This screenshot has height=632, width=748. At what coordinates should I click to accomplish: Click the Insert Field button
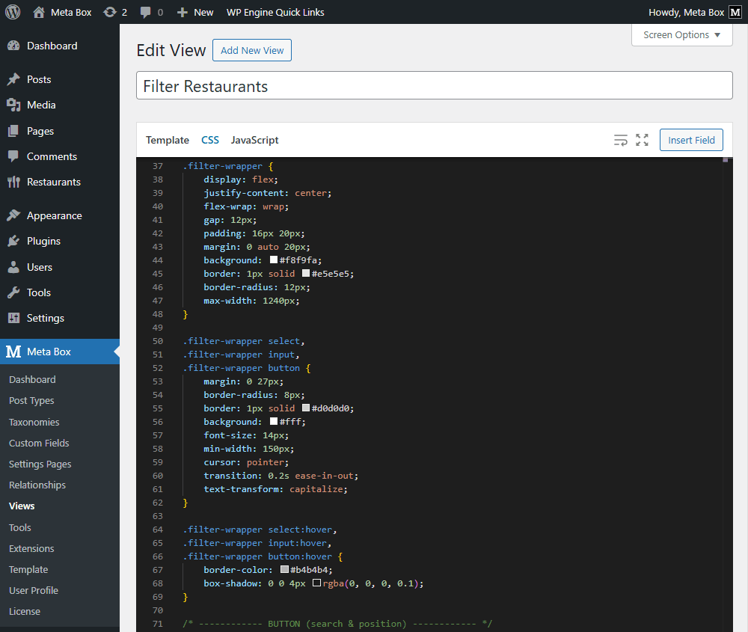coord(690,140)
